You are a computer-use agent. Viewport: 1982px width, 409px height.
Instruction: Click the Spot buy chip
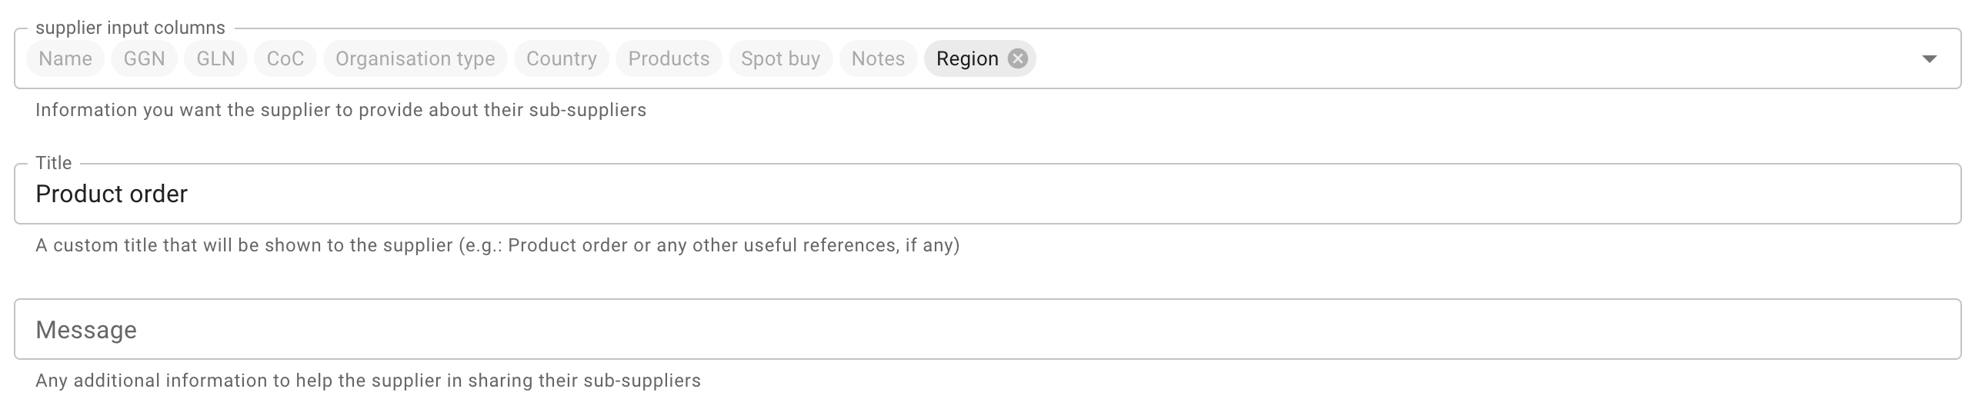tap(780, 58)
